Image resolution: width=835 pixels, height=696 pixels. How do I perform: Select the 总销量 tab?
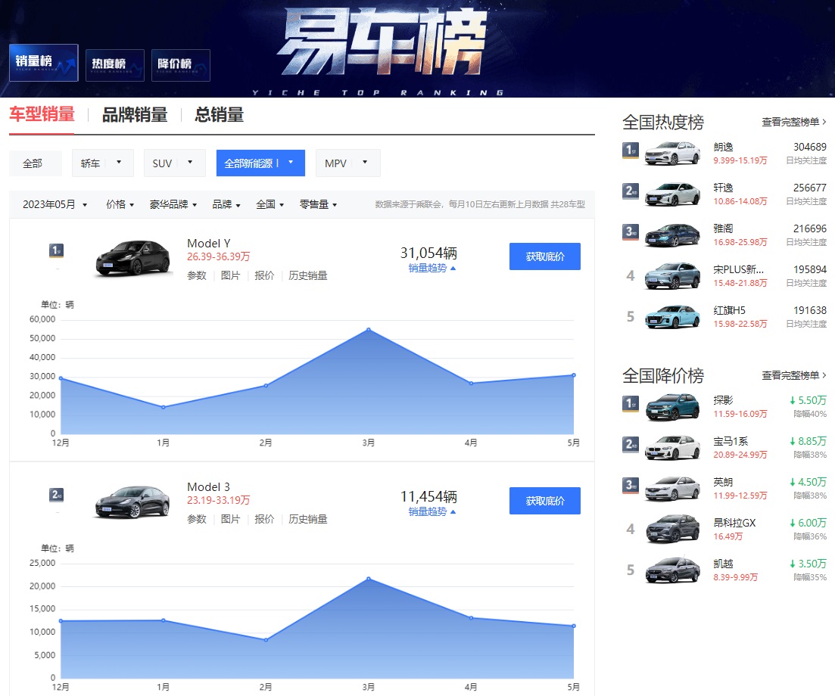(x=220, y=114)
